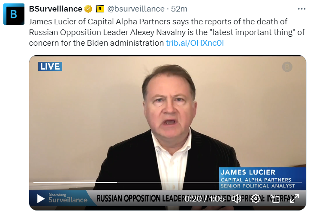Viewport: 313px width, 213px height.
Task: Enable picture-in-picture mode for the video
Action: click(275, 198)
